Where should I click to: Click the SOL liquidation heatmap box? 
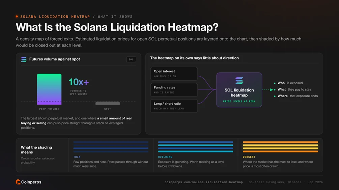[x=239, y=90]
